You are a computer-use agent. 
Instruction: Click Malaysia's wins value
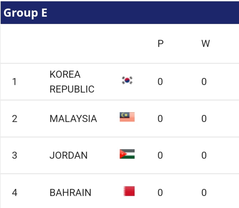[x=204, y=119]
